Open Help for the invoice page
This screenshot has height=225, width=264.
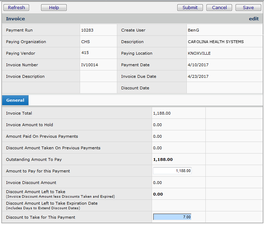coord(54,7)
